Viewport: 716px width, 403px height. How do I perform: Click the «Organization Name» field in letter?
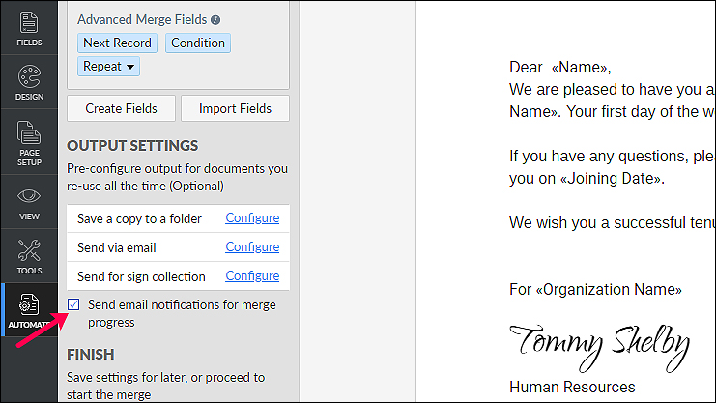coord(609,290)
